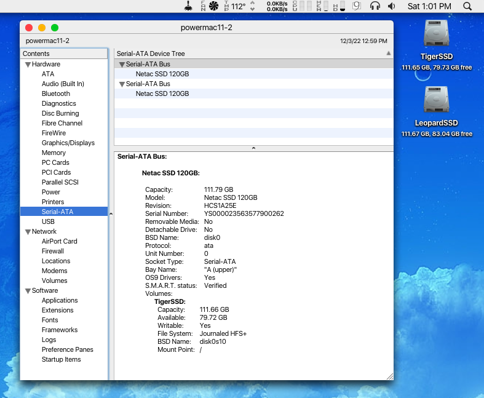This screenshot has height=398, width=484.
Task: Click the volume speaker icon
Action: coord(392,6)
